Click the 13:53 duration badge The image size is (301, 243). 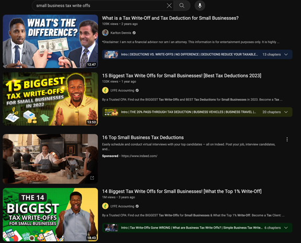[x=92, y=122]
